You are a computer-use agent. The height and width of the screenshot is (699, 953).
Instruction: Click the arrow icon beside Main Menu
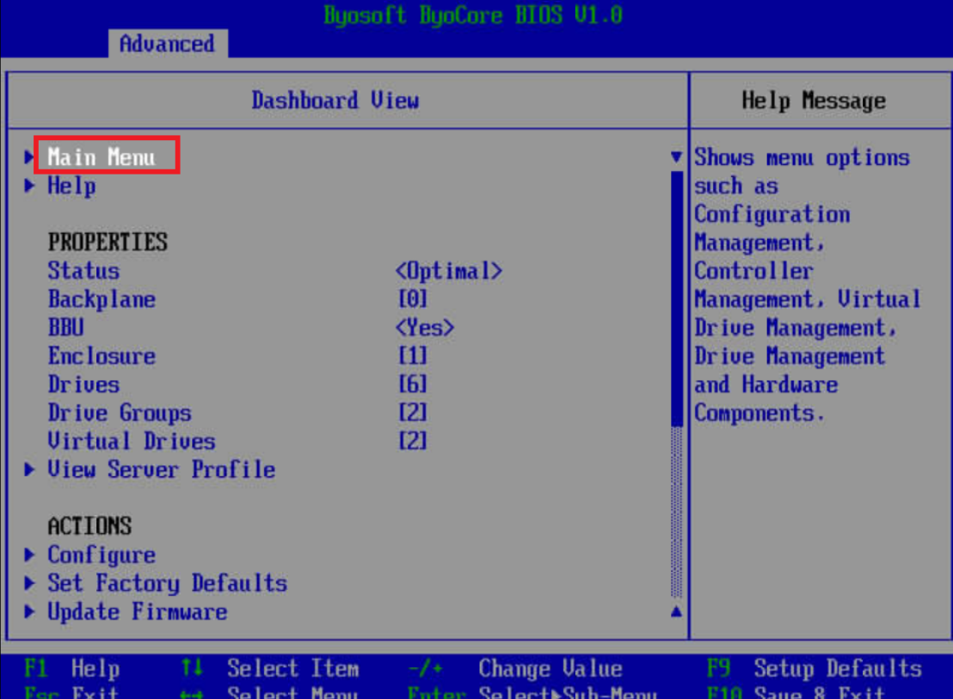tap(30, 157)
